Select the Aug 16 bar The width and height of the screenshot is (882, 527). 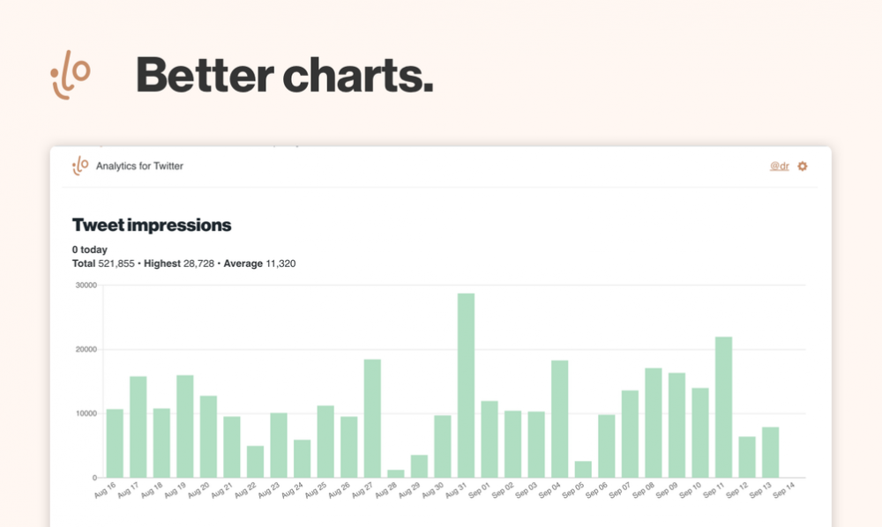(x=115, y=443)
